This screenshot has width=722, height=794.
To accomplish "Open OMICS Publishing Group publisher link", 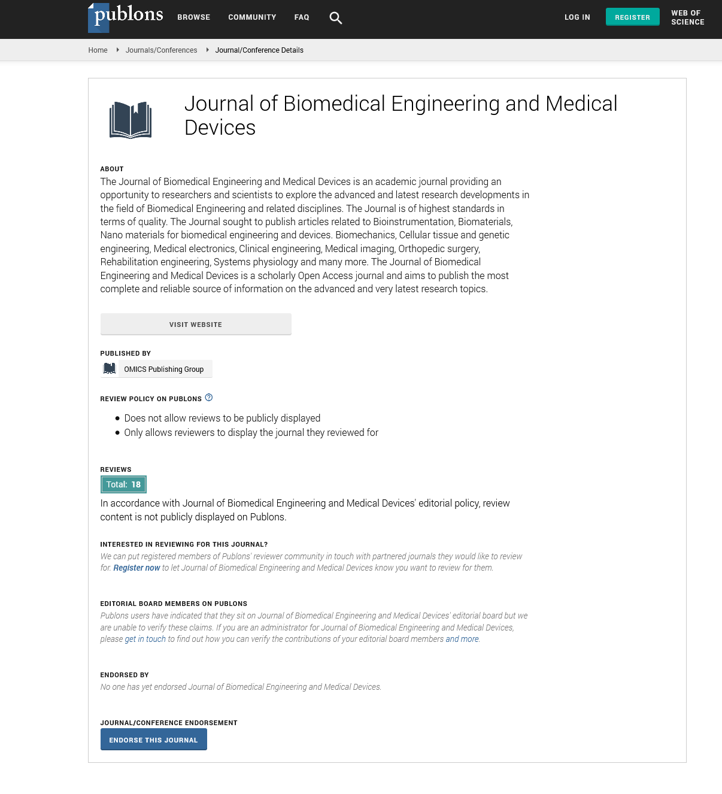I will pos(163,369).
